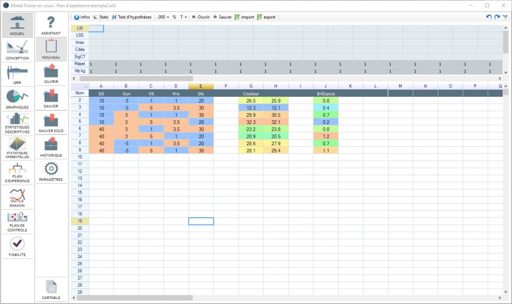Open Test d'hypothèses from toolbar
The width and height of the screenshot is (512, 304).
132,17
